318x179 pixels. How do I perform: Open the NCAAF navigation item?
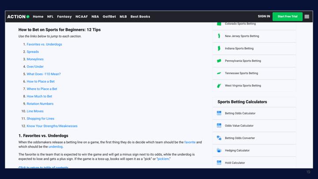click(82, 17)
